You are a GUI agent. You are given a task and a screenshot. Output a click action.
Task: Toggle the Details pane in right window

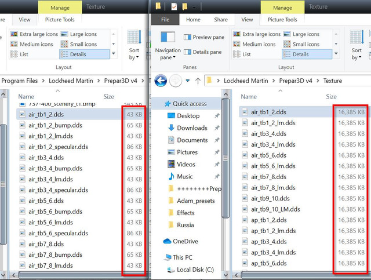coord(203,52)
